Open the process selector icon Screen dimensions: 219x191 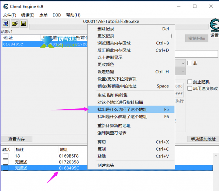5,24
